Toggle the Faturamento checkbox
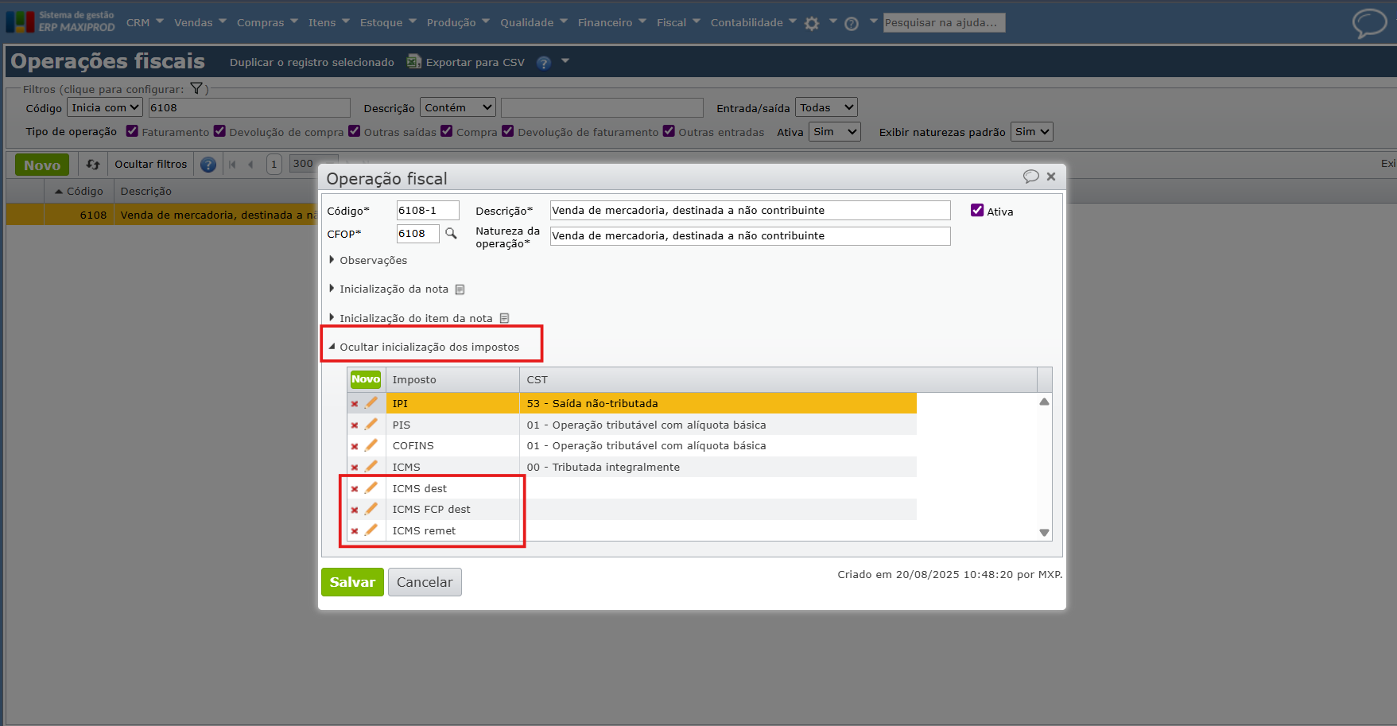Screen dimensions: 1397x726 click(132, 131)
